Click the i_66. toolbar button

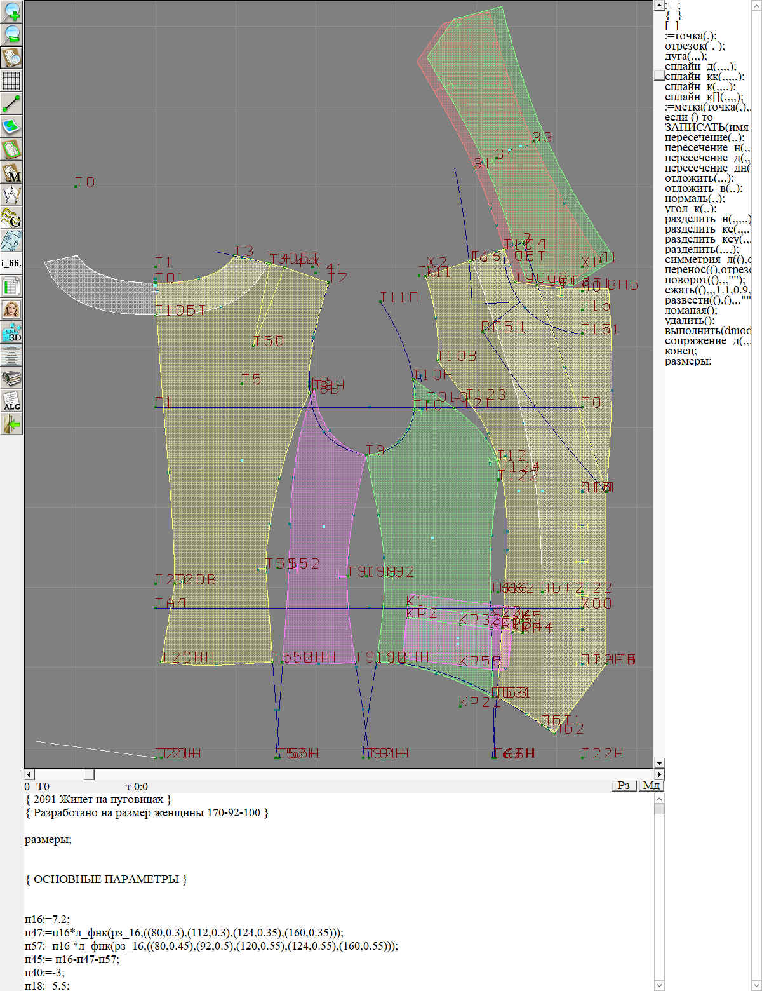(11, 263)
